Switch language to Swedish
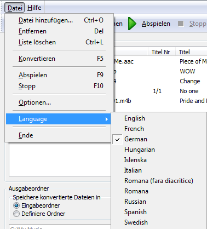 click(159, 222)
